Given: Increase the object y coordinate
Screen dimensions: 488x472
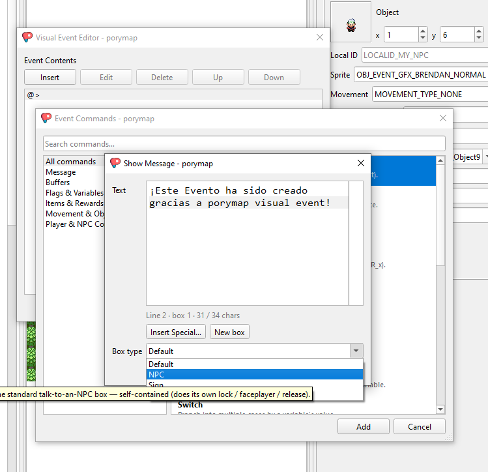Looking at the screenshot, I should [479, 31].
